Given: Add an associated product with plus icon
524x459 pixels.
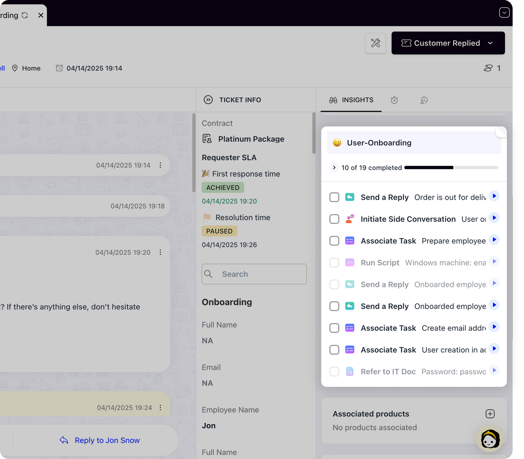Looking at the screenshot, I should pos(490,414).
